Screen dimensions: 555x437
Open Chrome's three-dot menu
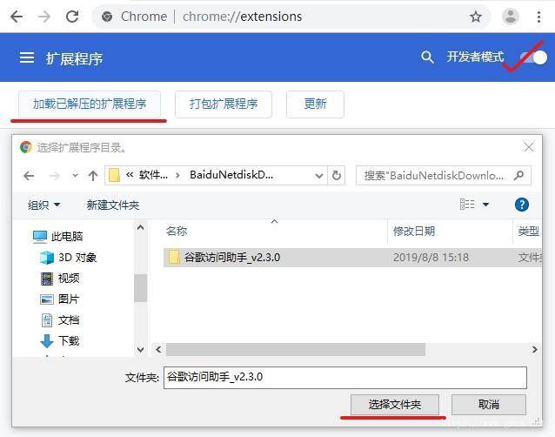[x=538, y=17]
